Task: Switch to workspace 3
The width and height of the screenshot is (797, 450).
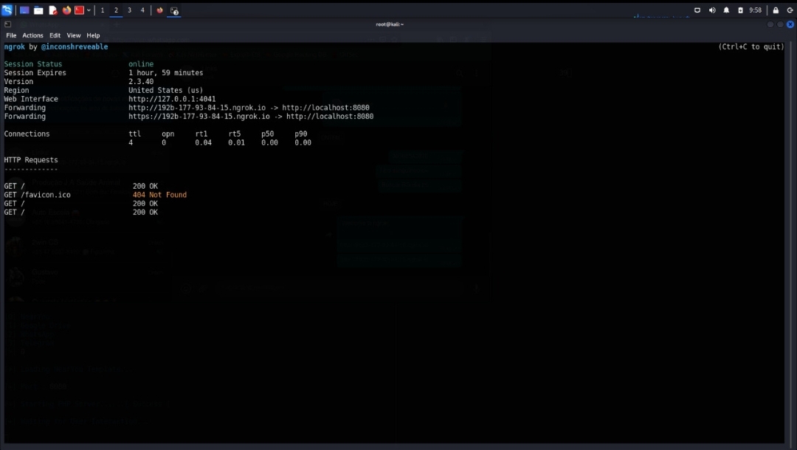Action: (x=129, y=10)
